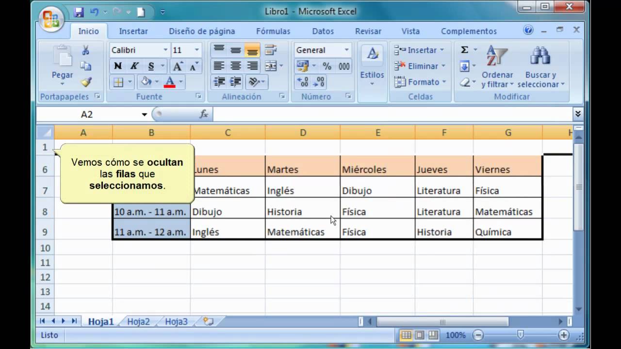The image size is (621, 349).
Task: Apply the percent style
Action: [327, 66]
